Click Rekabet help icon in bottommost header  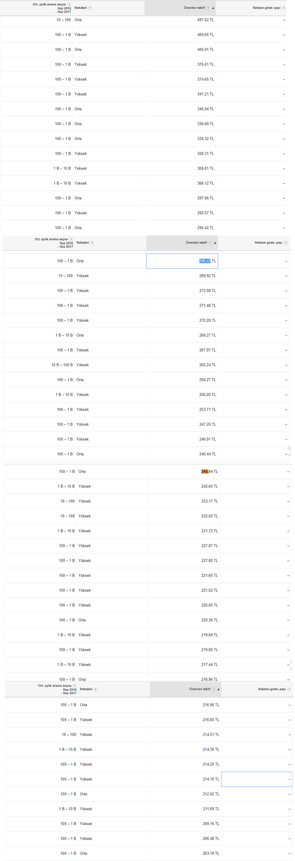[95, 689]
